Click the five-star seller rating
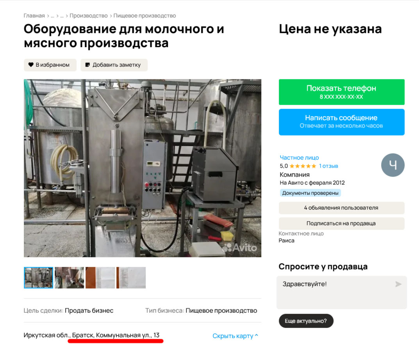The image size is (419, 344). [302, 166]
